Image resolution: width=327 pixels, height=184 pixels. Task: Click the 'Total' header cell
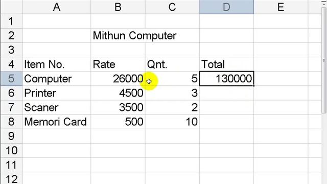[x=226, y=64]
